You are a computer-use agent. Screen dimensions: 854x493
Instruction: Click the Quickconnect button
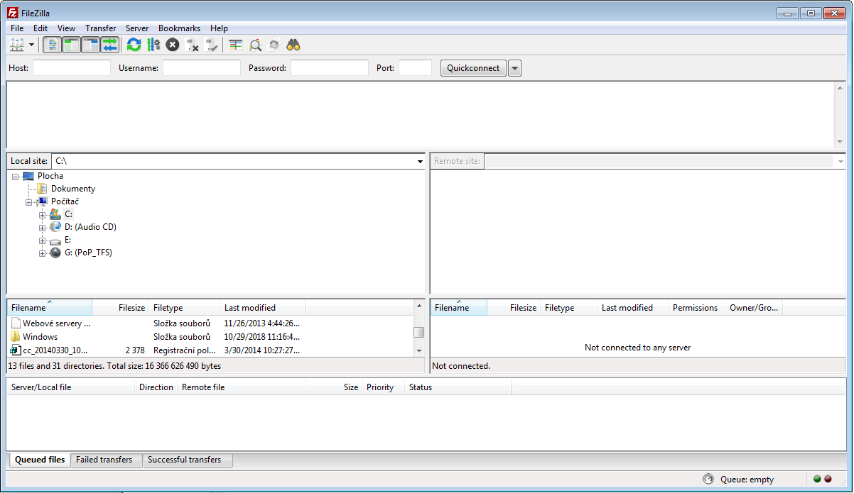472,67
